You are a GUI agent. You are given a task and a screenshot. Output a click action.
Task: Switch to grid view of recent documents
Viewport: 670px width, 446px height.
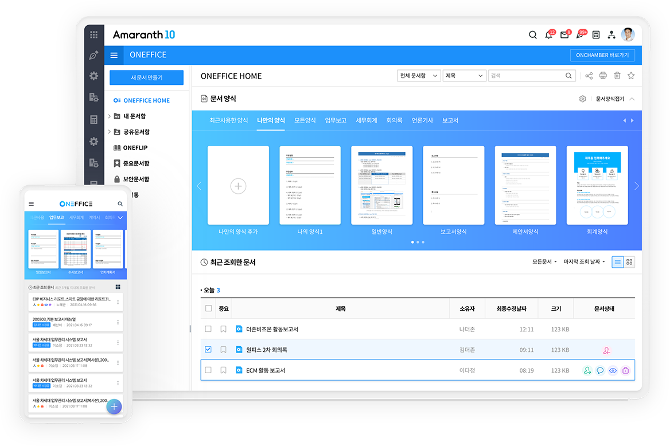pyautogui.click(x=629, y=262)
